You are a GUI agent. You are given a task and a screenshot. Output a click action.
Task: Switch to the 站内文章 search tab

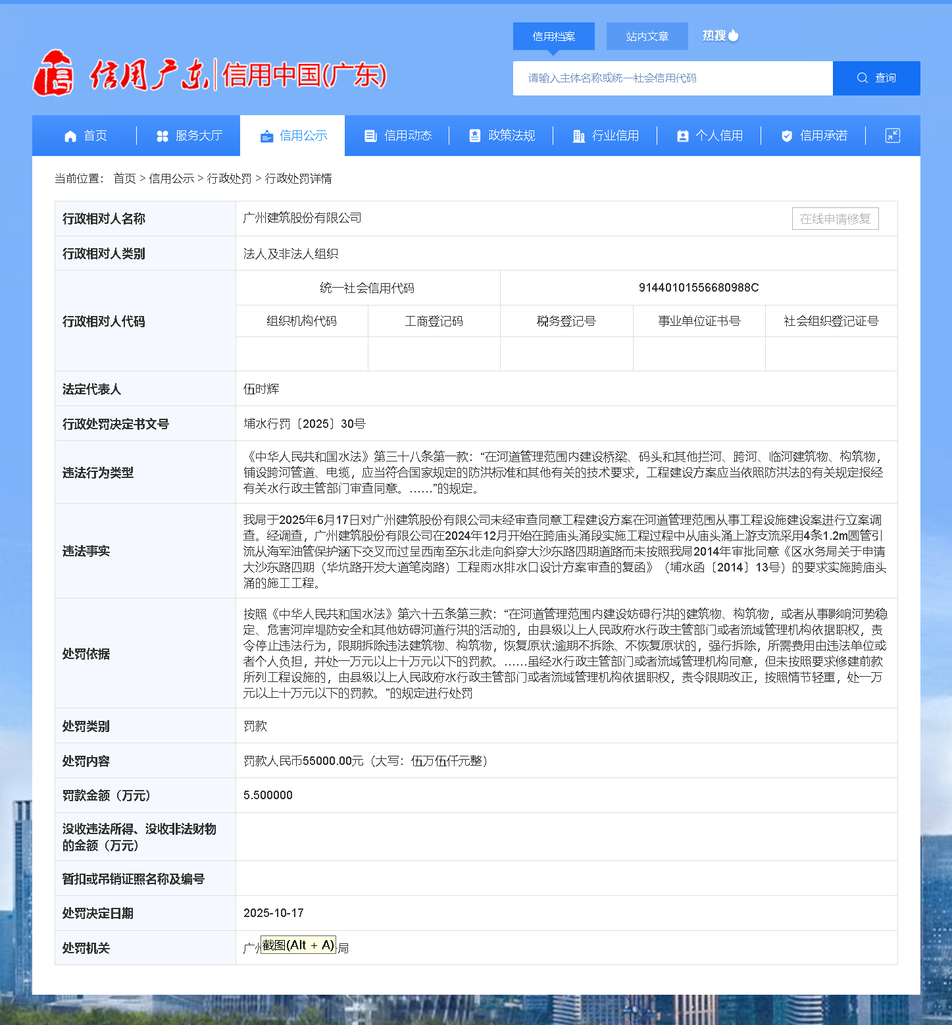click(x=647, y=36)
